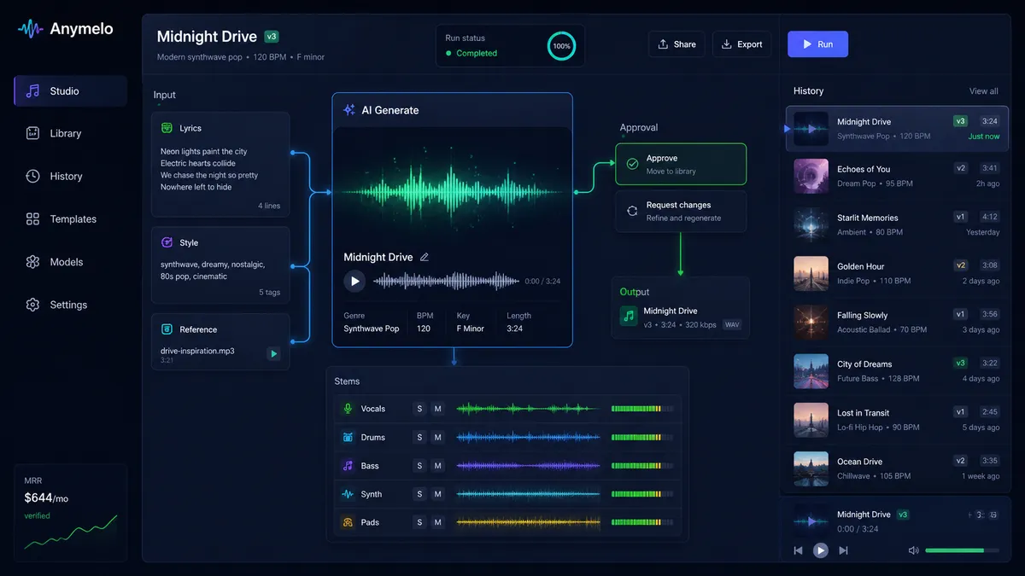Click the Synth stem waveform icon
This screenshot has width=1025, height=576.
coord(348,494)
